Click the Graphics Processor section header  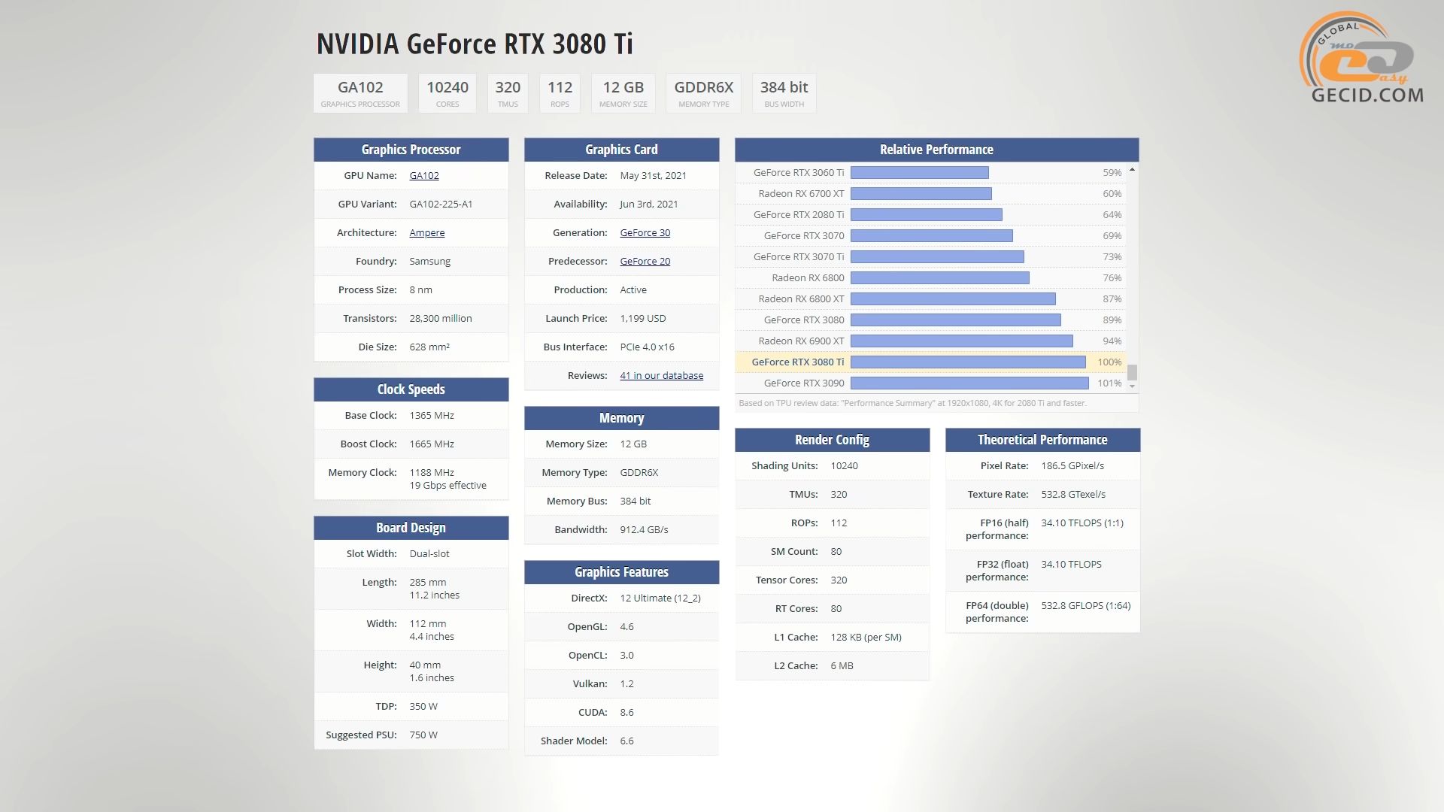click(x=411, y=150)
